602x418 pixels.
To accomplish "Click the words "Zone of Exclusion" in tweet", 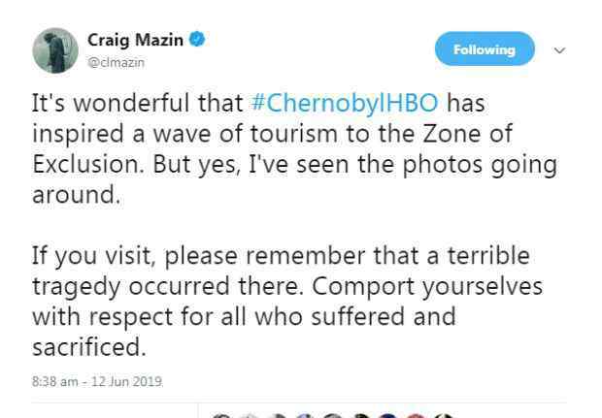I will pyautogui.click(x=273, y=149).
